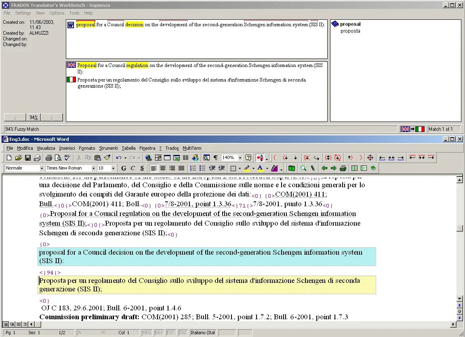Open the Document Map icon
The width and height of the screenshot is (465, 337).
[206, 158]
